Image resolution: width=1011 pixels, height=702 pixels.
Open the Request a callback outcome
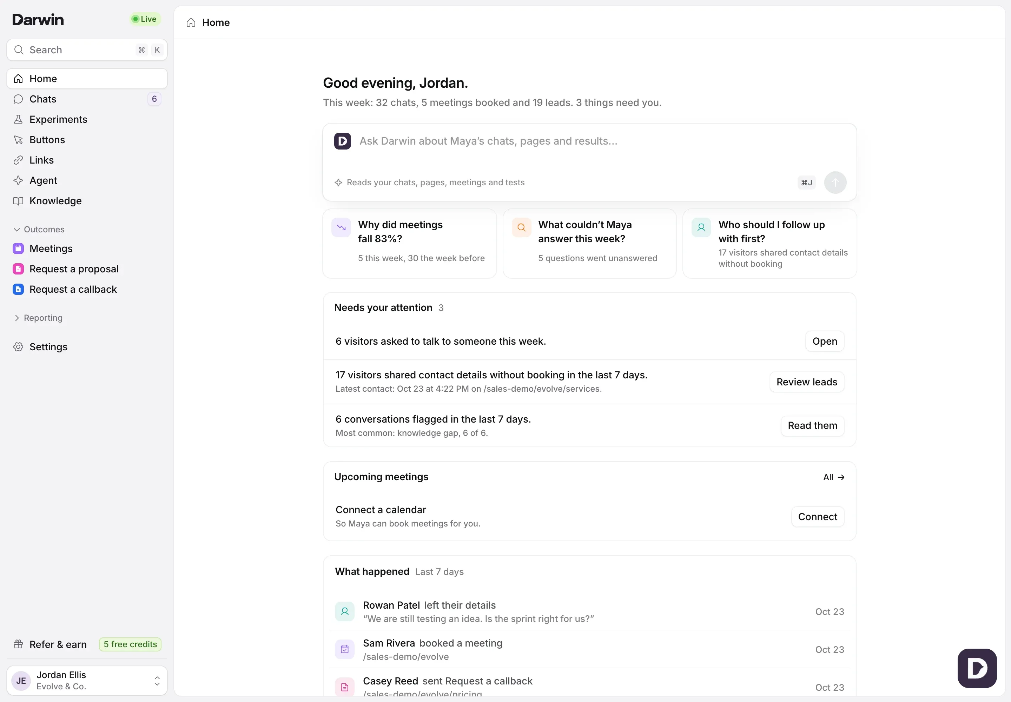point(87,290)
